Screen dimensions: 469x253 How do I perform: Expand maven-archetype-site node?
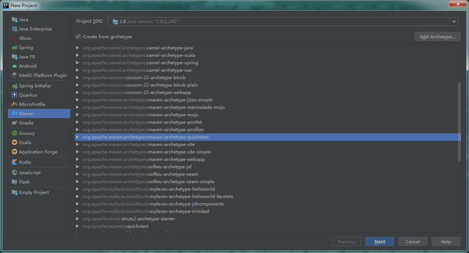tap(77, 145)
